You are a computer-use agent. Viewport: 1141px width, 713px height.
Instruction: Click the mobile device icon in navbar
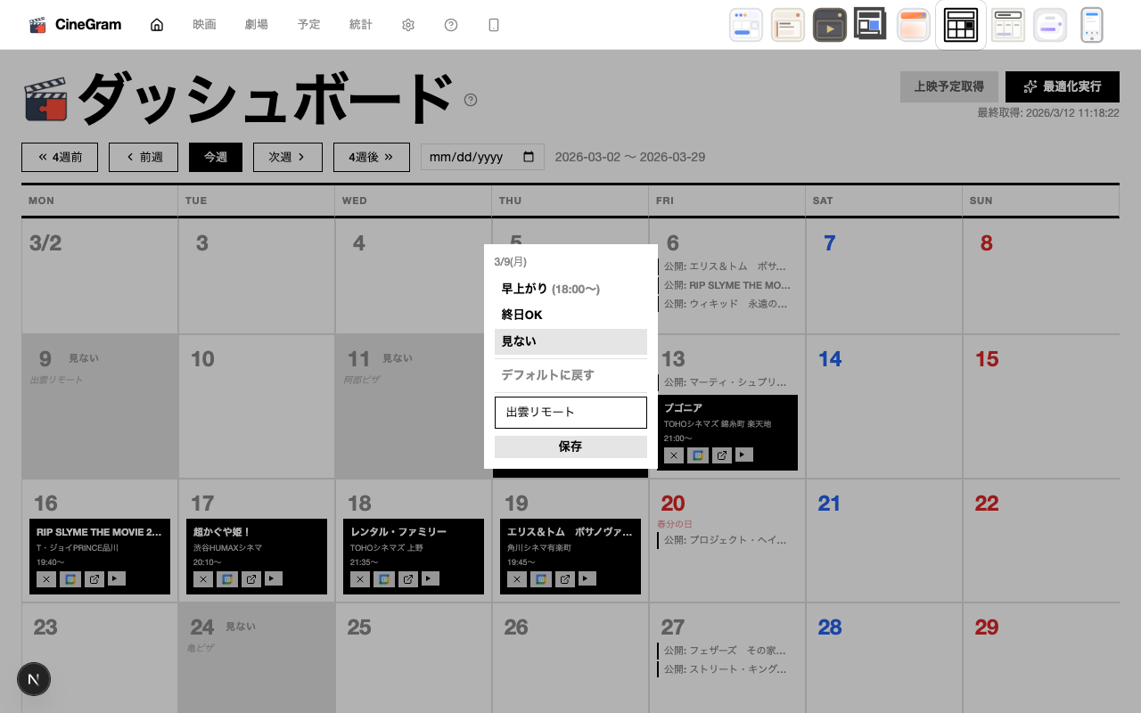tap(494, 25)
